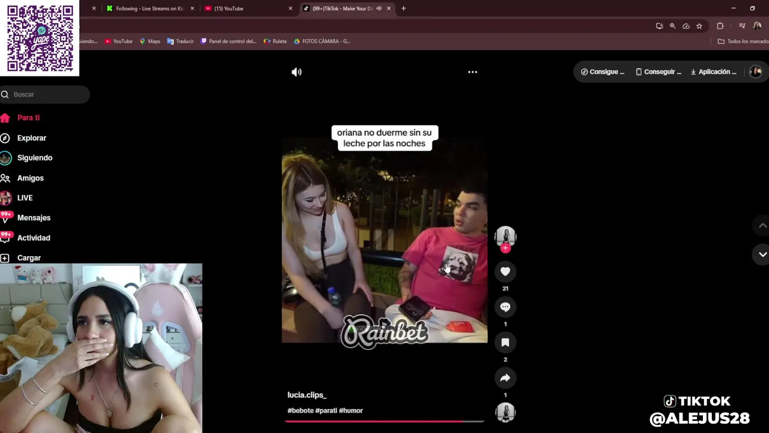Pause the playing TikTok video
The image size is (769, 433).
click(x=384, y=241)
